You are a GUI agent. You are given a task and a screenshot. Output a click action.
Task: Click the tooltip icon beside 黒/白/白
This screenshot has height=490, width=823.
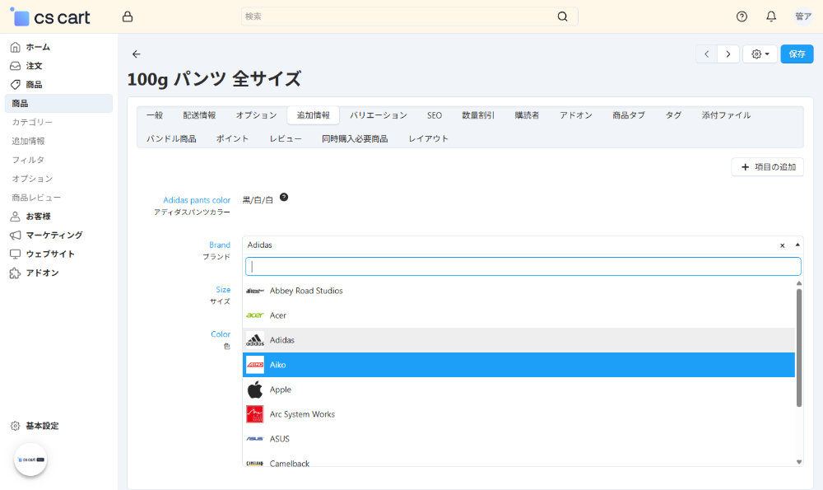pyautogui.click(x=284, y=197)
